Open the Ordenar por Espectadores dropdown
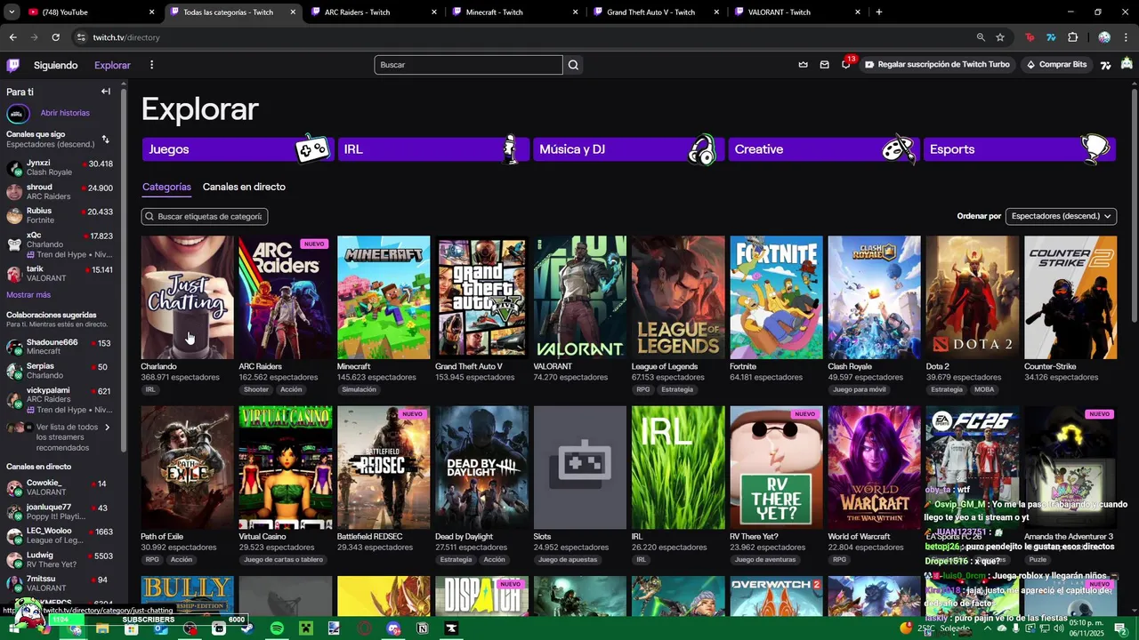 (x=1061, y=216)
